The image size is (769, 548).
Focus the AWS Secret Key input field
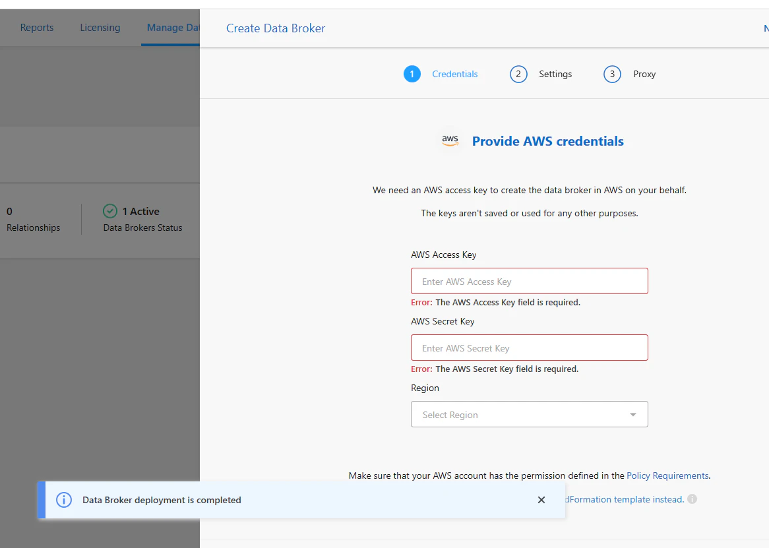coord(529,348)
